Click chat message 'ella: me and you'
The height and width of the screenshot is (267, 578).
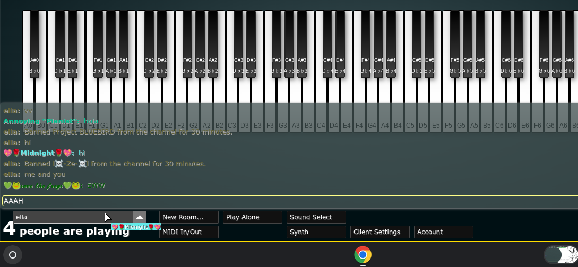(34, 175)
